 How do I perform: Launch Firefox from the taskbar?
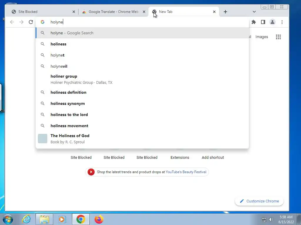click(99, 219)
